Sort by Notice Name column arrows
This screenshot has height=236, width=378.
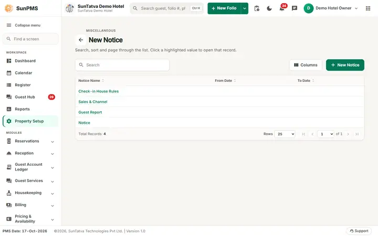(x=103, y=81)
